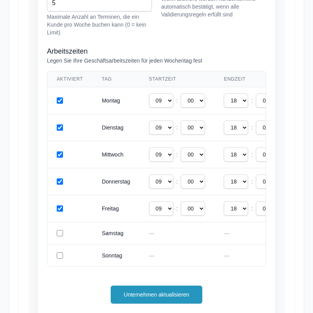Open Dienstag end hour dropdown
This screenshot has width=313, height=313.
pos(236,128)
